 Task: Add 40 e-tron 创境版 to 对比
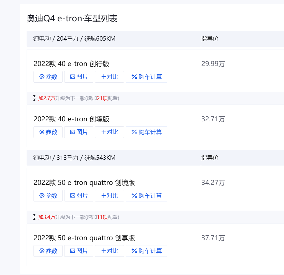point(109,132)
